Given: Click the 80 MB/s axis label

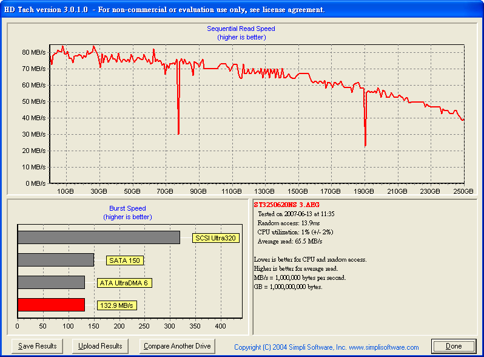Looking at the screenshot, I should (33, 52).
